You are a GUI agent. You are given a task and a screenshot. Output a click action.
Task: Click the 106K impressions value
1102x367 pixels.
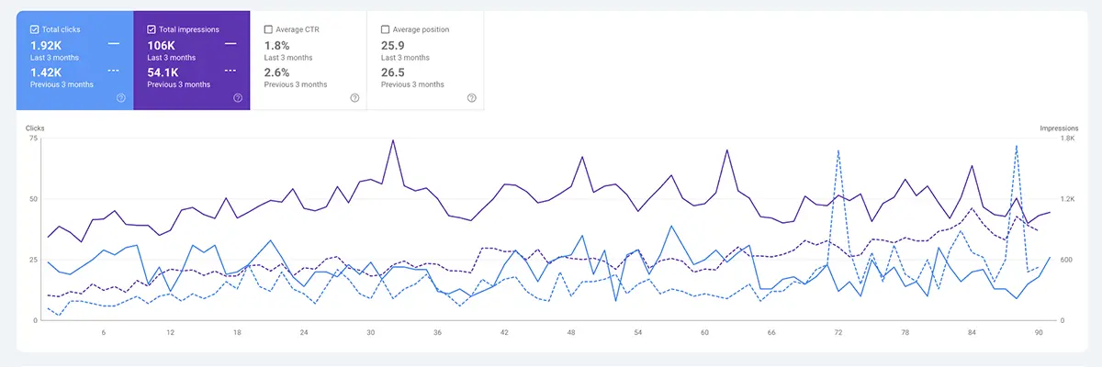tap(162, 44)
